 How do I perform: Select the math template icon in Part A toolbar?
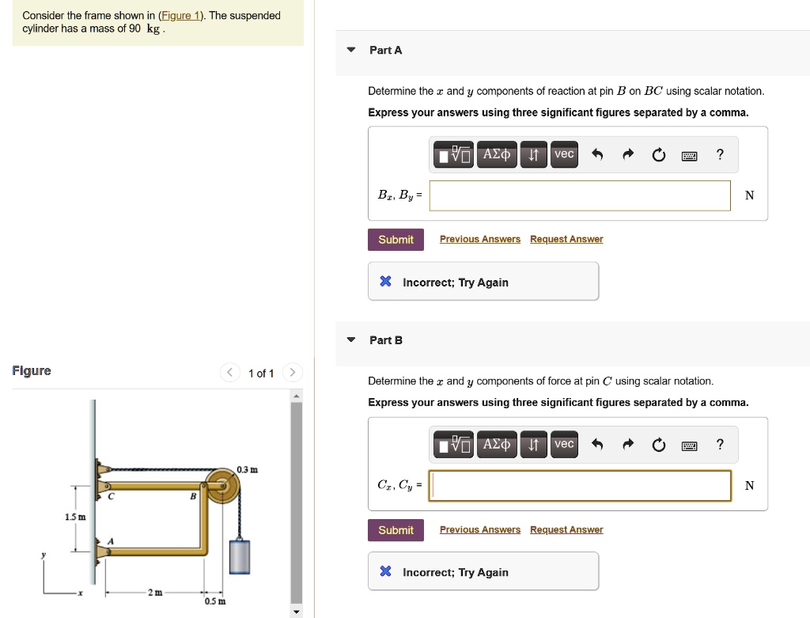[x=452, y=154]
